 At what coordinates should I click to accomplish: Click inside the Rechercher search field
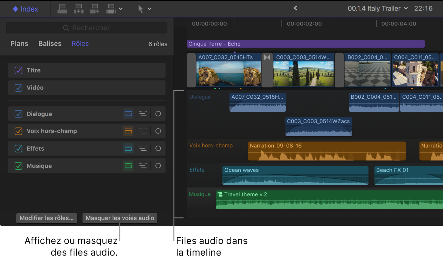click(x=87, y=27)
